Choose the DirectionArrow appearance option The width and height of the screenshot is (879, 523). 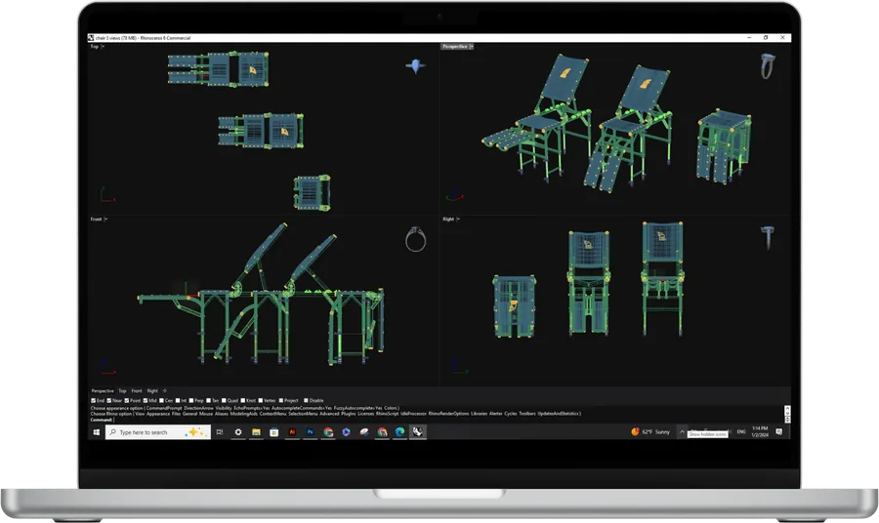[x=199, y=408]
